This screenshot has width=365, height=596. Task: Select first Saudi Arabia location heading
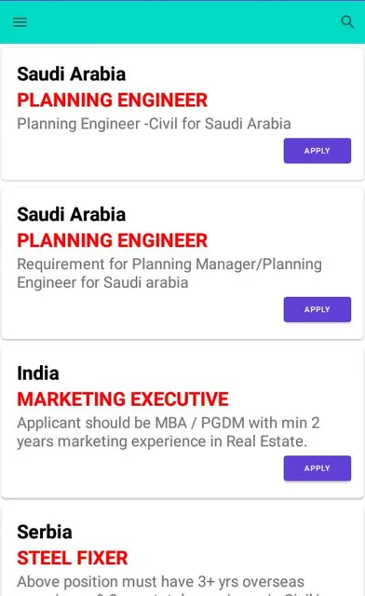click(71, 74)
